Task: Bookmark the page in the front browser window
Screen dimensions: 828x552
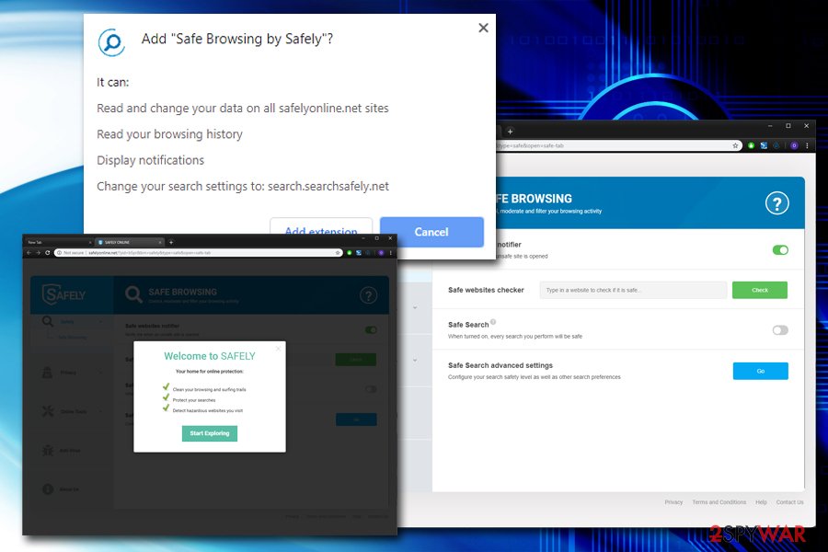Action: click(338, 253)
